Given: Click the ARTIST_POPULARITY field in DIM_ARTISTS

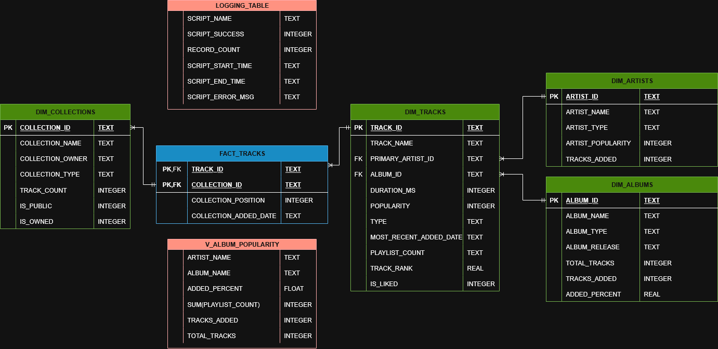Looking at the screenshot, I should (x=598, y=143).
